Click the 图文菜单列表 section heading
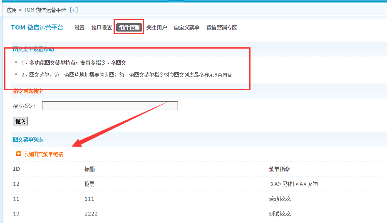Viewport: 387px width, 223px height. [x=28, y=140]
